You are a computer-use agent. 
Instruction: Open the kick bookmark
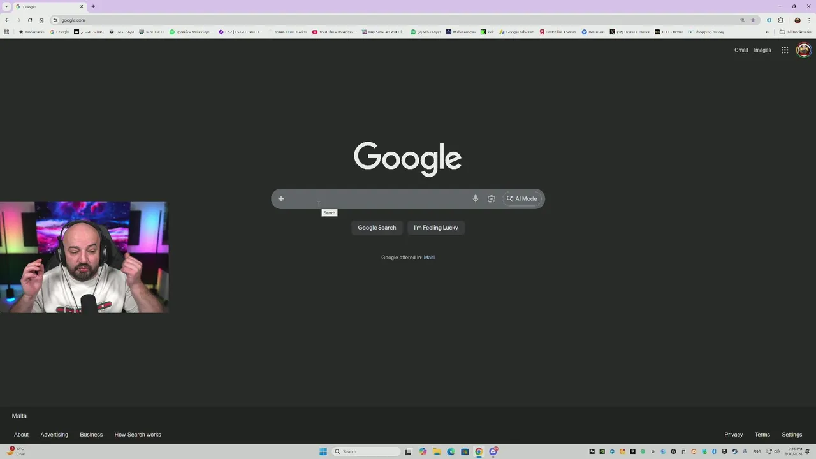tap(488, 32)
